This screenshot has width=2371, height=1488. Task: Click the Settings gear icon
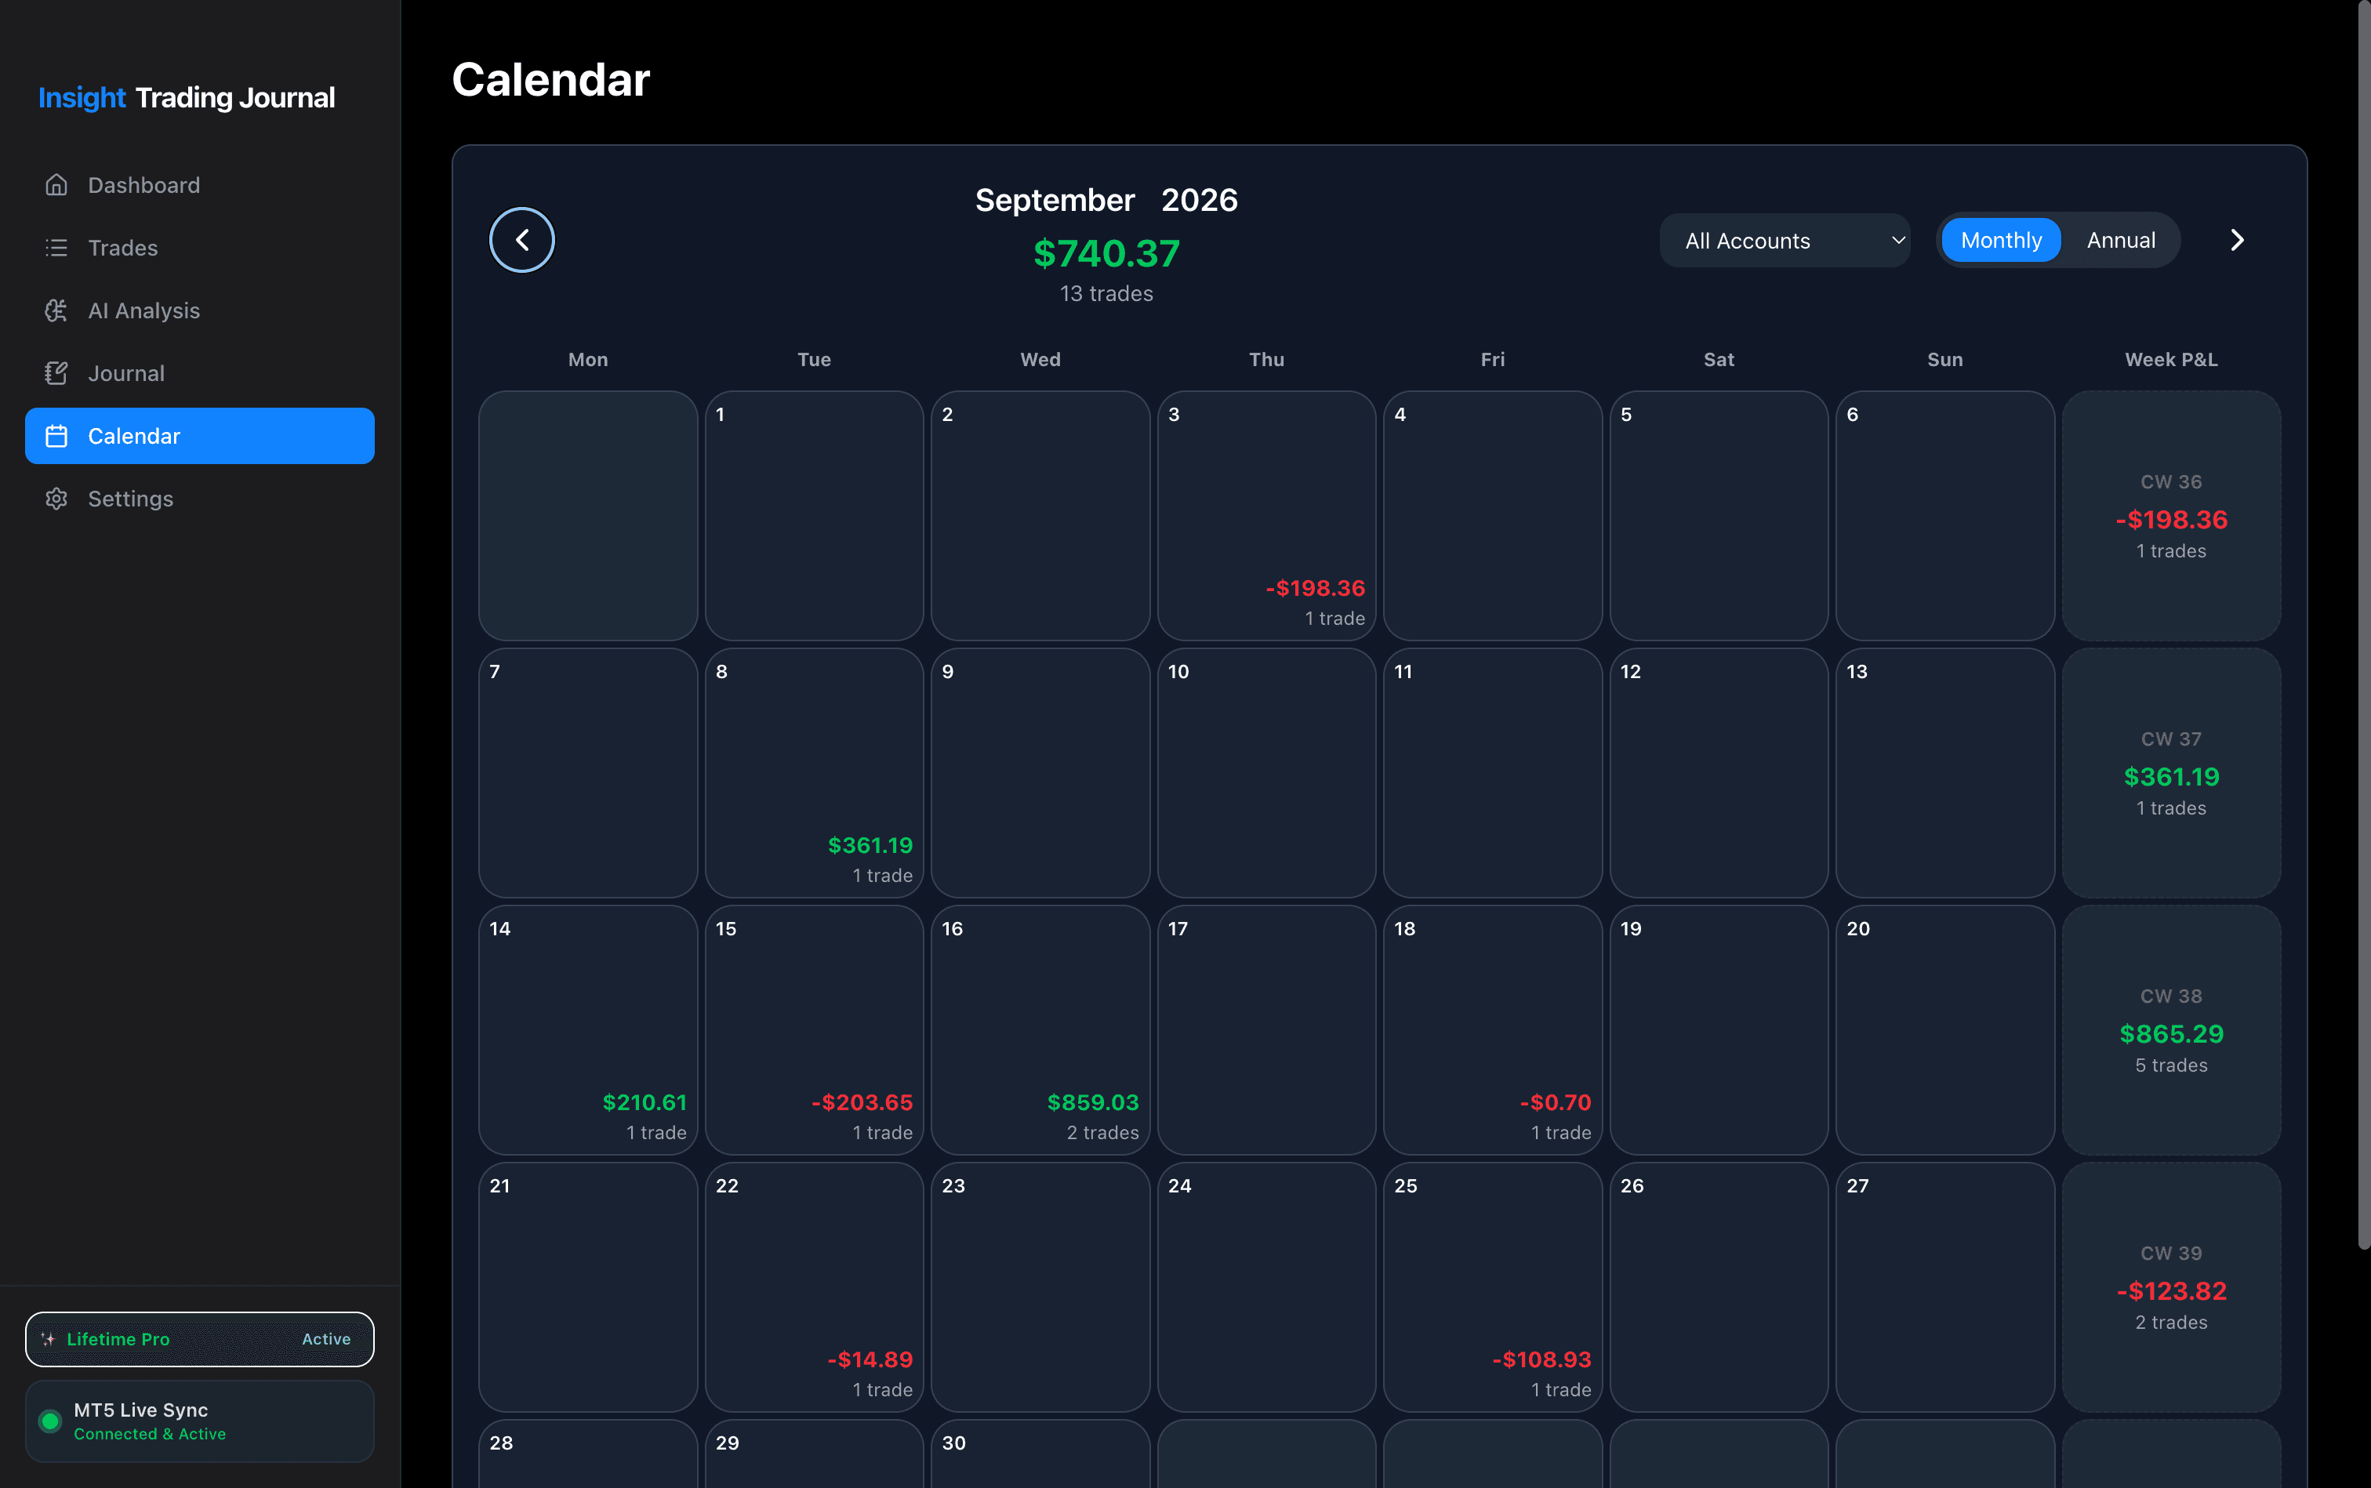tap(56, 499)
